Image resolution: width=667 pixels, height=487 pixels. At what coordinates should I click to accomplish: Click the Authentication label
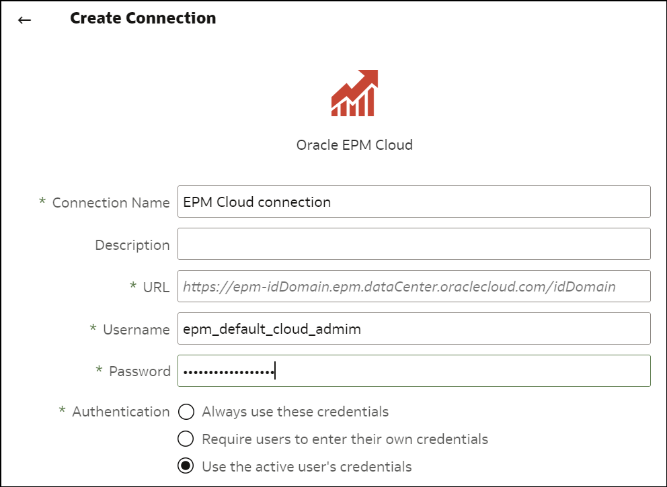click(x=121, y=412)
